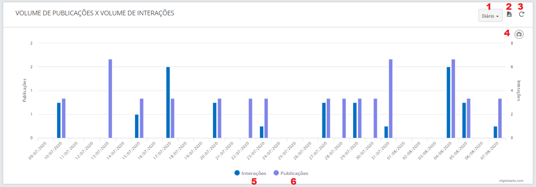Click the left Publicações axis title
The height and width of the screenshot is (187, 536).
[x=25, y=90]
